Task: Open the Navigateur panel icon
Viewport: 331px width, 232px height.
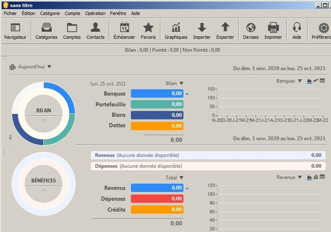Action: coord(15,27)
